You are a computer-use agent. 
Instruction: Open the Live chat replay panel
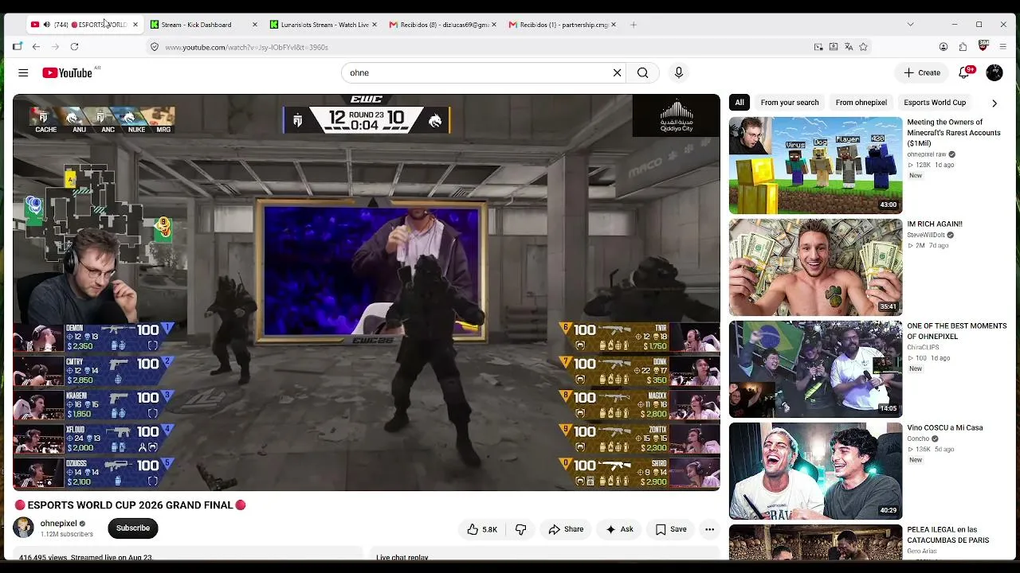click(546, 553)
